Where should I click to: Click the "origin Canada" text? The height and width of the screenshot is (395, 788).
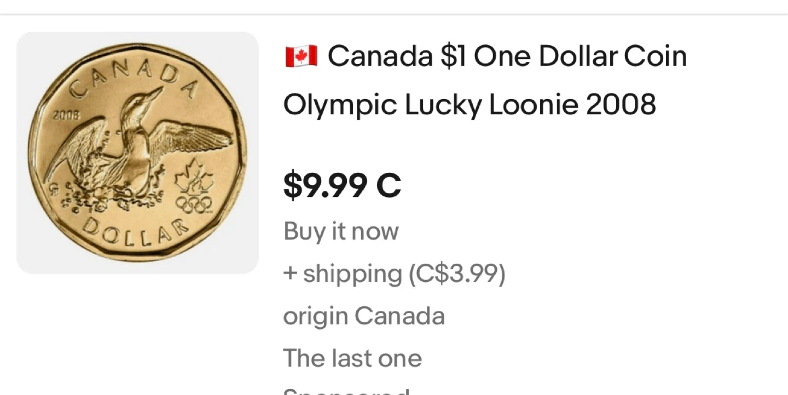(364, 316)
